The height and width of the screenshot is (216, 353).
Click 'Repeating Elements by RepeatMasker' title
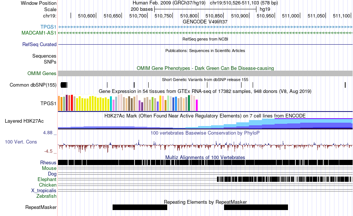tap(205, 202)
